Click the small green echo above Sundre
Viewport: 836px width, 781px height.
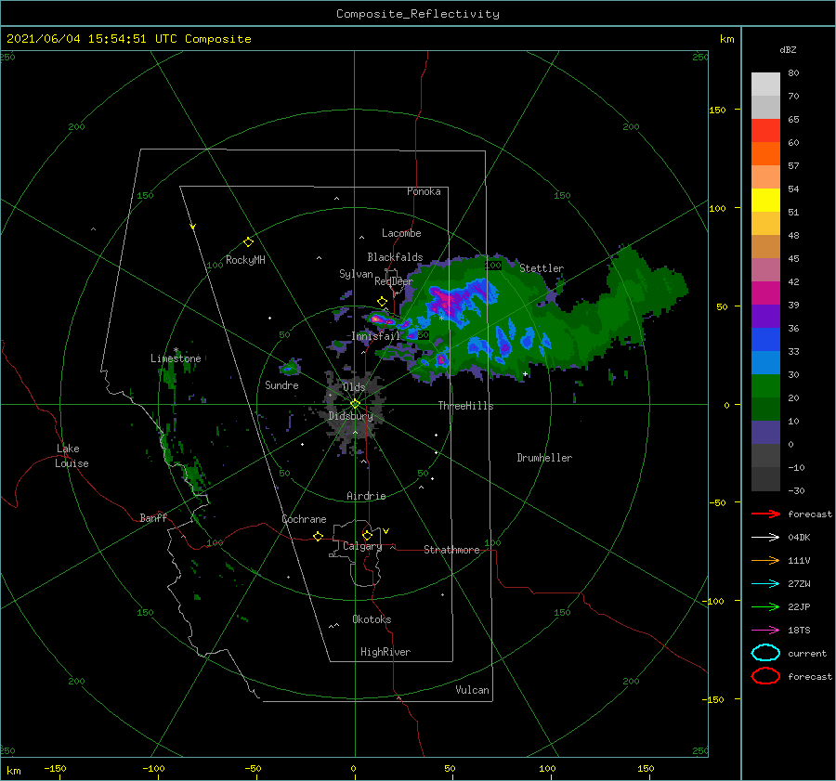click(290, 368)
